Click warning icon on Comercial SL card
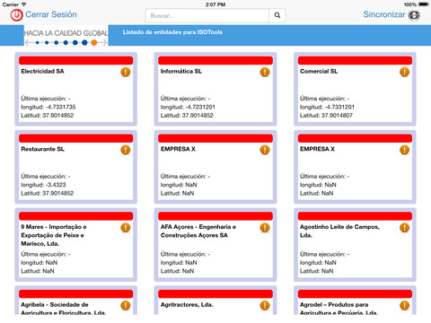 pyautogui.click(x=404, y=72)
